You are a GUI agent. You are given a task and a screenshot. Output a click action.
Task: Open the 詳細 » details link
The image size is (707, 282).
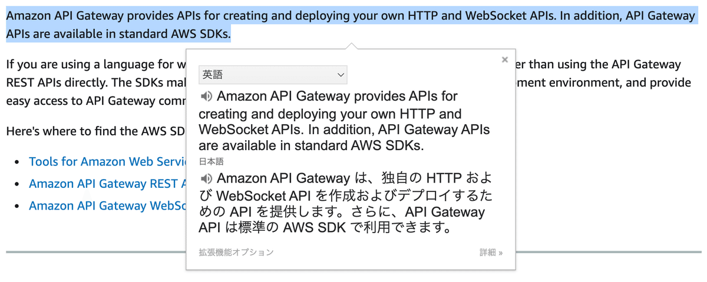click(x=491, y=252)
